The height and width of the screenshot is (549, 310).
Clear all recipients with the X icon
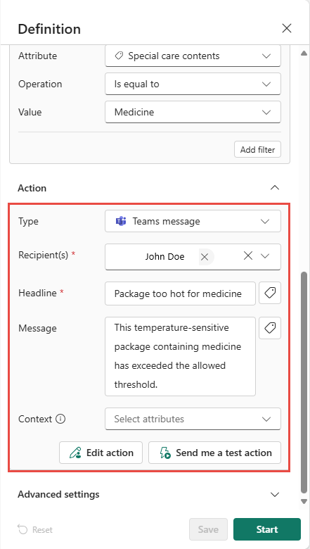click(x=248, y=256)
